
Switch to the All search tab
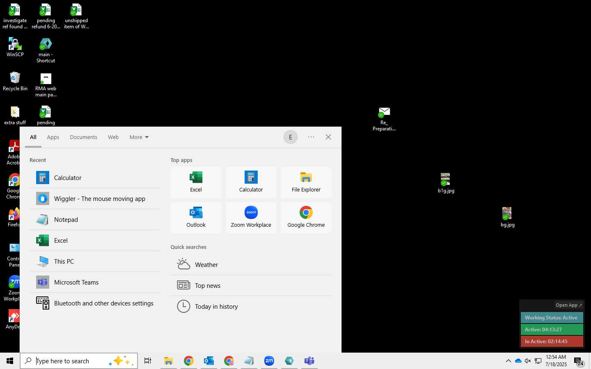(33, 137)
